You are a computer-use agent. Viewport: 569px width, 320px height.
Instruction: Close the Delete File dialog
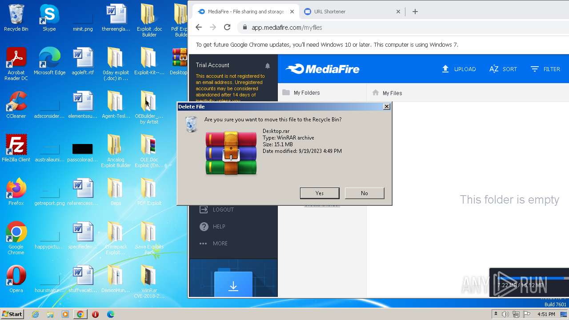tap(387, 107)
